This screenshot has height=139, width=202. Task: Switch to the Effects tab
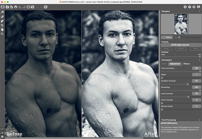click(186, 64)
